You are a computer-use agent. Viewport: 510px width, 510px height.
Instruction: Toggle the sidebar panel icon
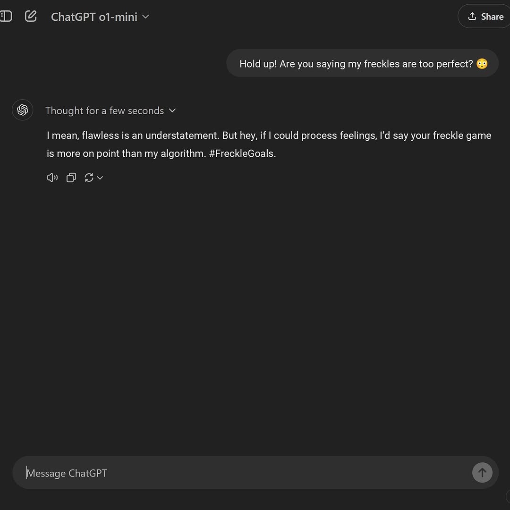coord(6,17)
